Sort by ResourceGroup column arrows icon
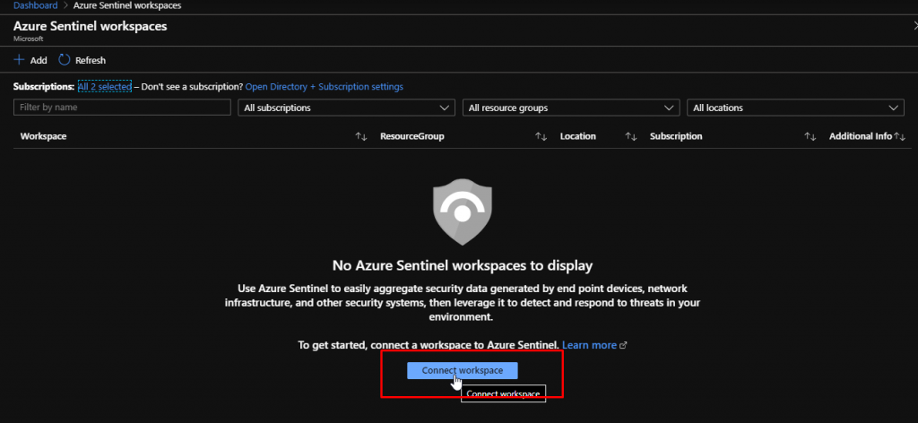The width and height of the screenshot is (918, 423). coord(541,136)
